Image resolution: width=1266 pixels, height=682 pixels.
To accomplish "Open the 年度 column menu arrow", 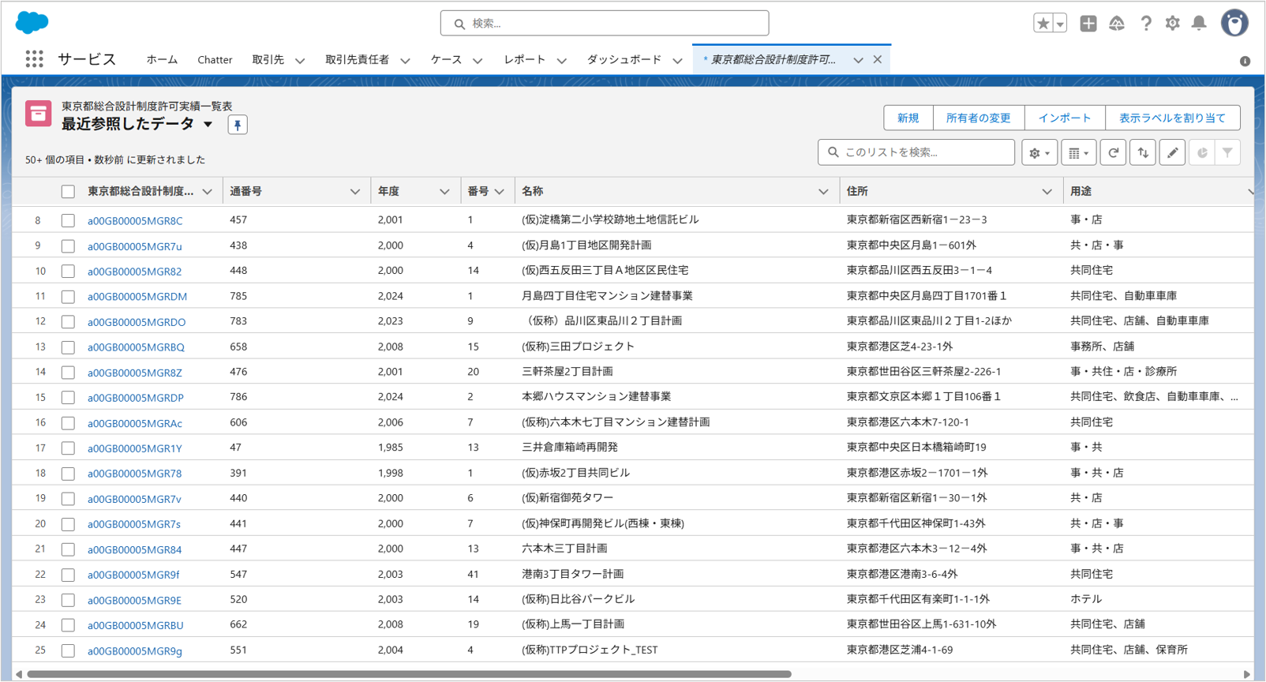I will tap(444, 192).
